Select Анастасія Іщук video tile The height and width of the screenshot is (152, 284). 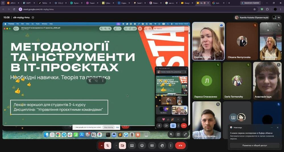(x=267, y=81)
